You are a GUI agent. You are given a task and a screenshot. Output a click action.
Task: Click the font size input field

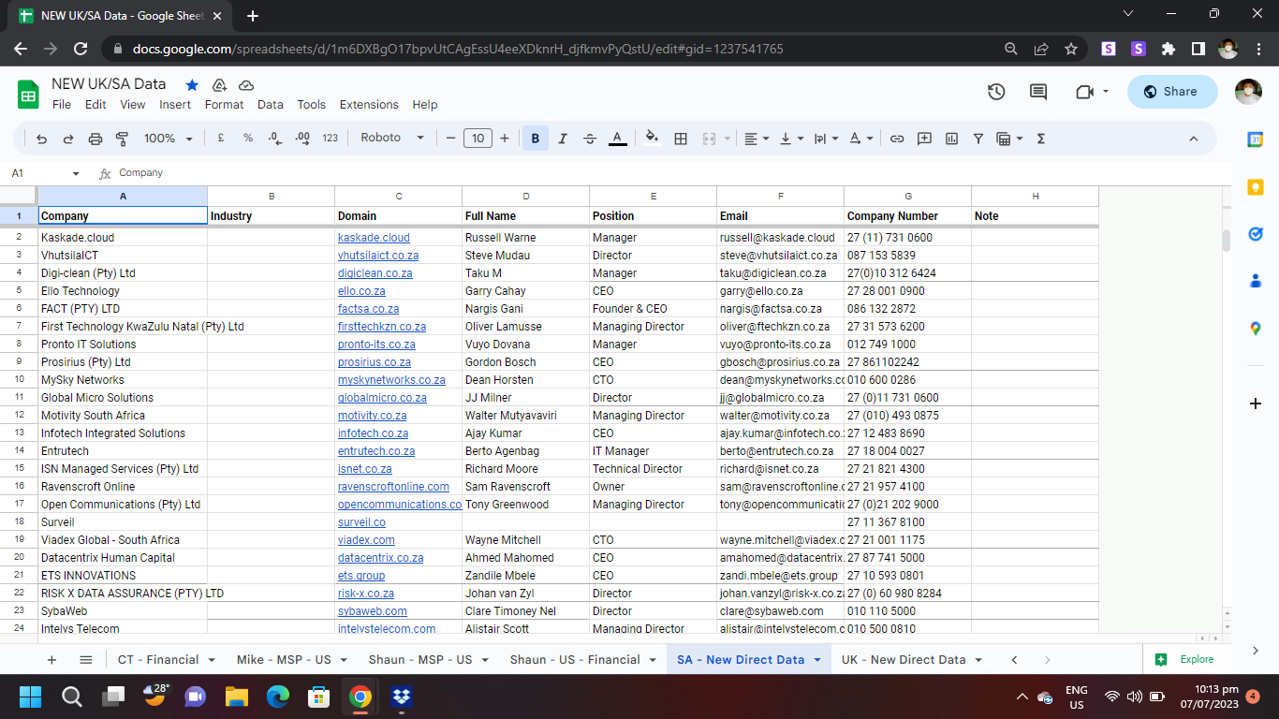click(478, 139)
